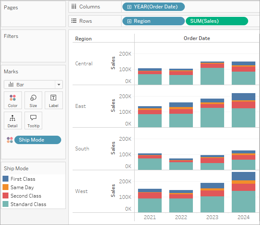The height and width of the screenshot is (225, 260).
Task: Click the 2024 year axis label
Action: pyautogui.click(x=244, y=217)
